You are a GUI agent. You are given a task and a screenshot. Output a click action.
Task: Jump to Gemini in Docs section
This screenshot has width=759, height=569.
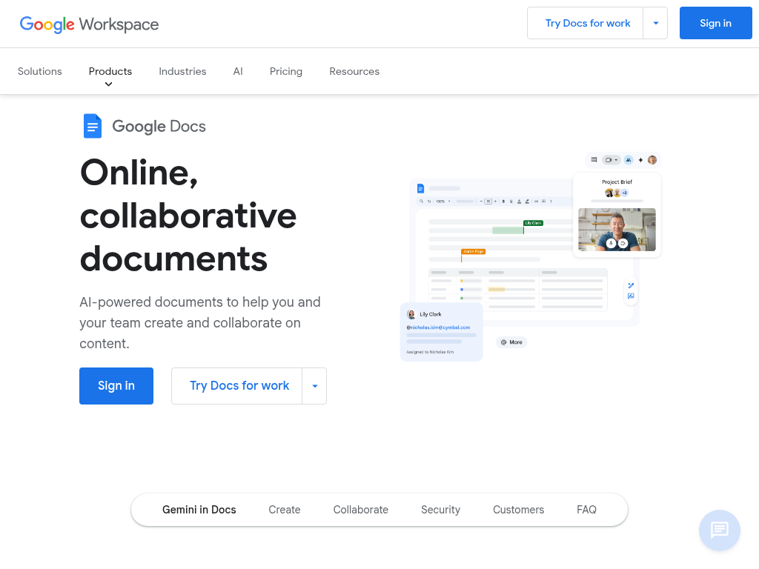click(x=199, y=510)
